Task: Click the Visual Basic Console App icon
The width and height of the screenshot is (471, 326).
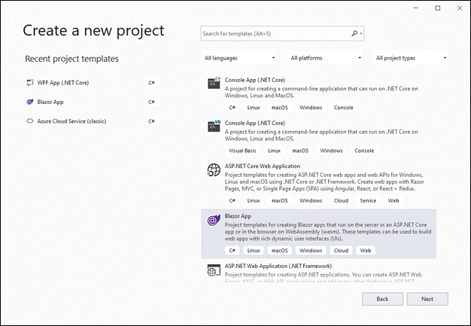Action: point(214,126)
